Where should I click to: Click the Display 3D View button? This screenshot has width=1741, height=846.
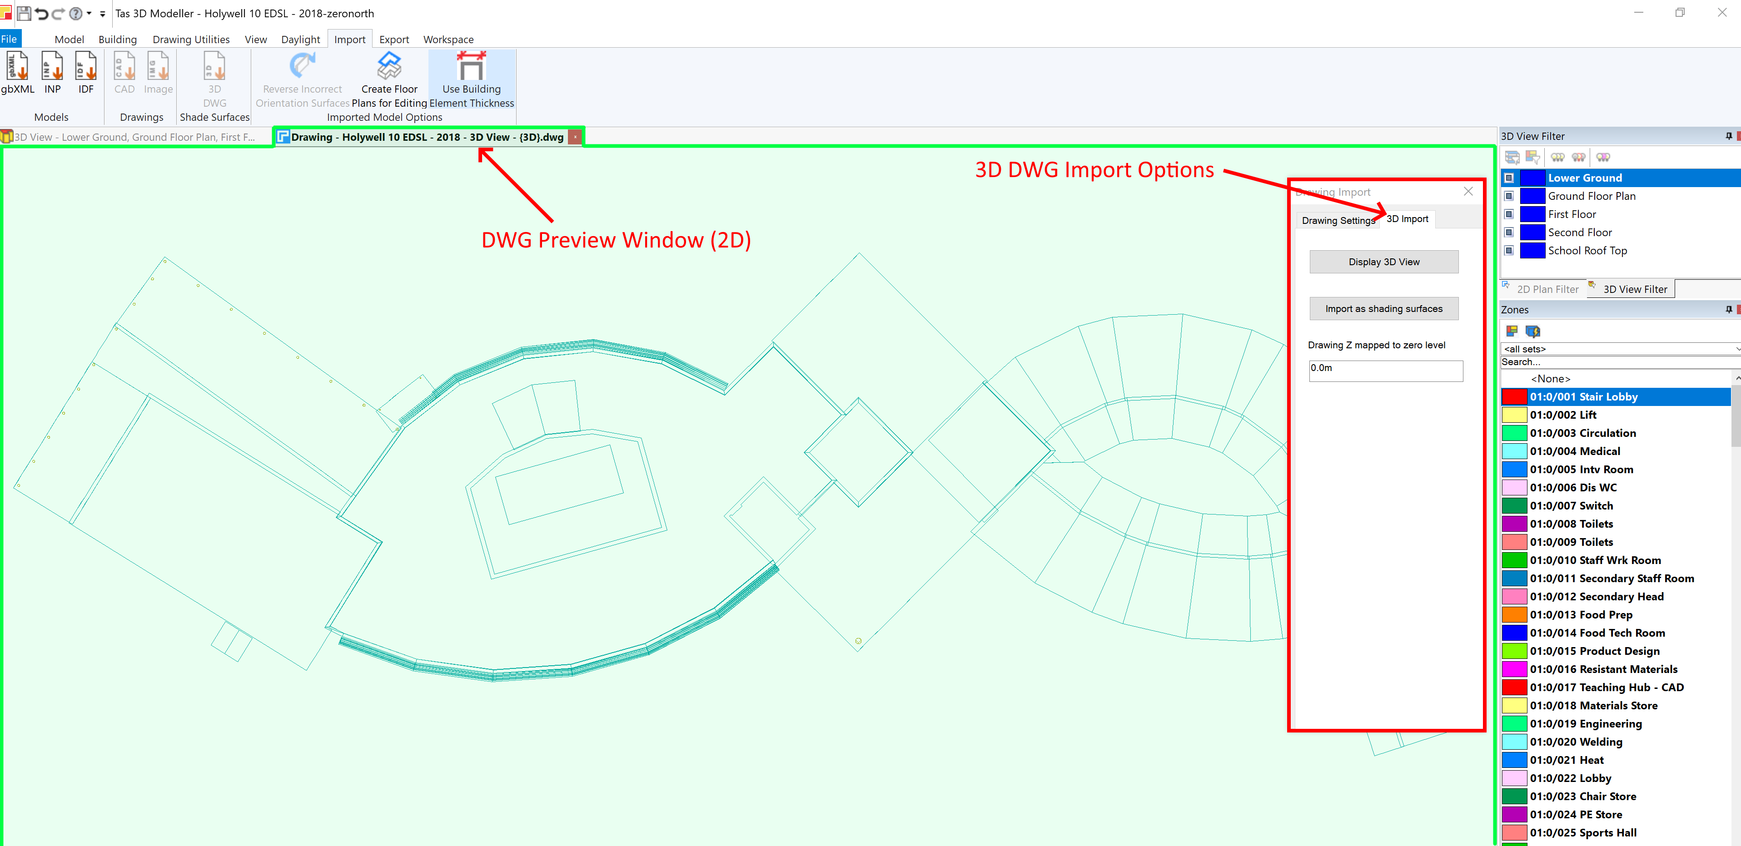pos(1386,261)
